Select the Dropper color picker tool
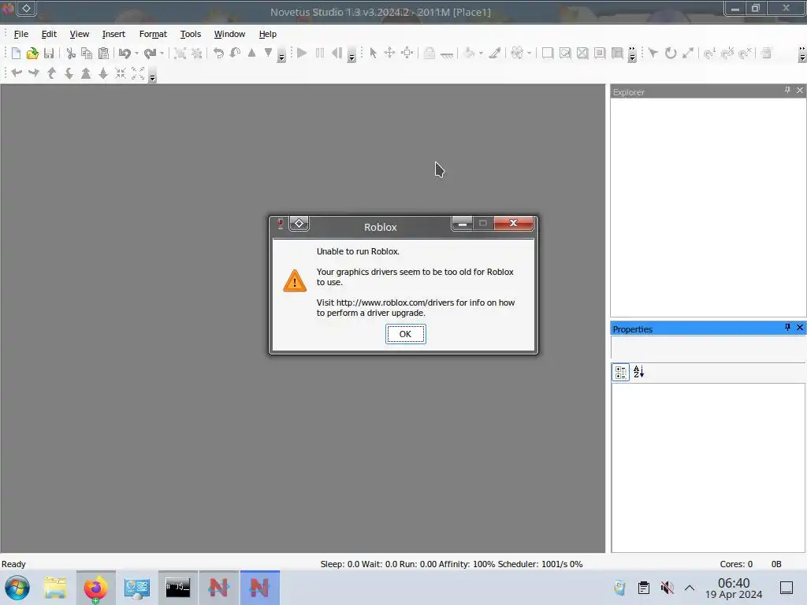807x605 pixels. coord(495,53)
